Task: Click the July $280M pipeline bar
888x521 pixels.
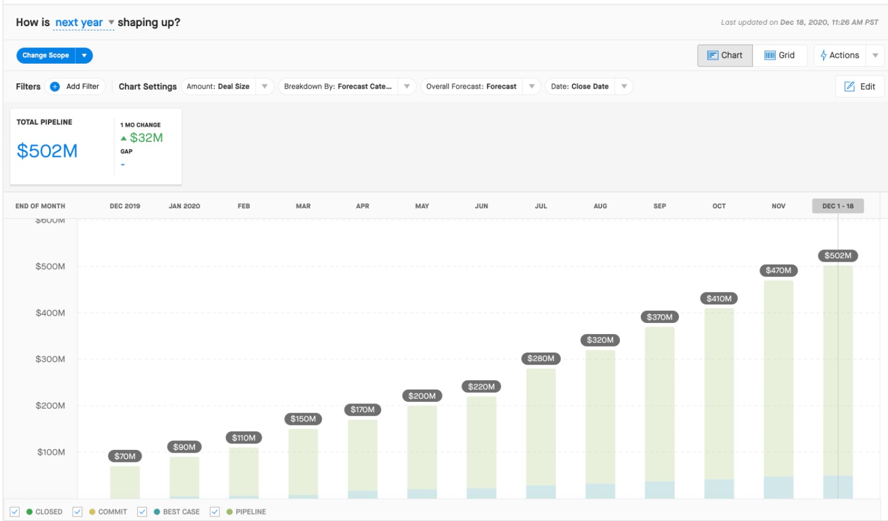Action: pyautogui.click(x=541, y=434)
